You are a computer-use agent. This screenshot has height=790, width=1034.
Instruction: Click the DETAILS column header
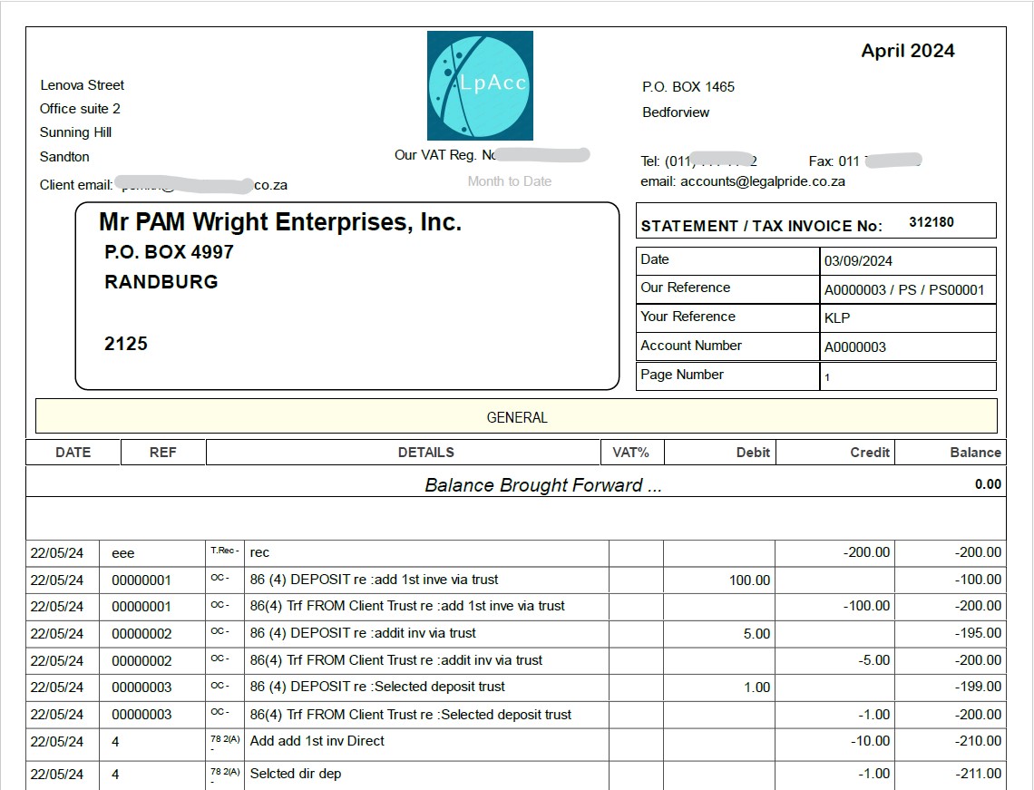point(425,453)
